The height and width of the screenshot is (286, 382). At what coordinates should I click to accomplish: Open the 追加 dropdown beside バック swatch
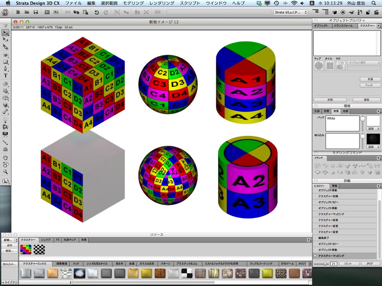[x=373, y=129]
